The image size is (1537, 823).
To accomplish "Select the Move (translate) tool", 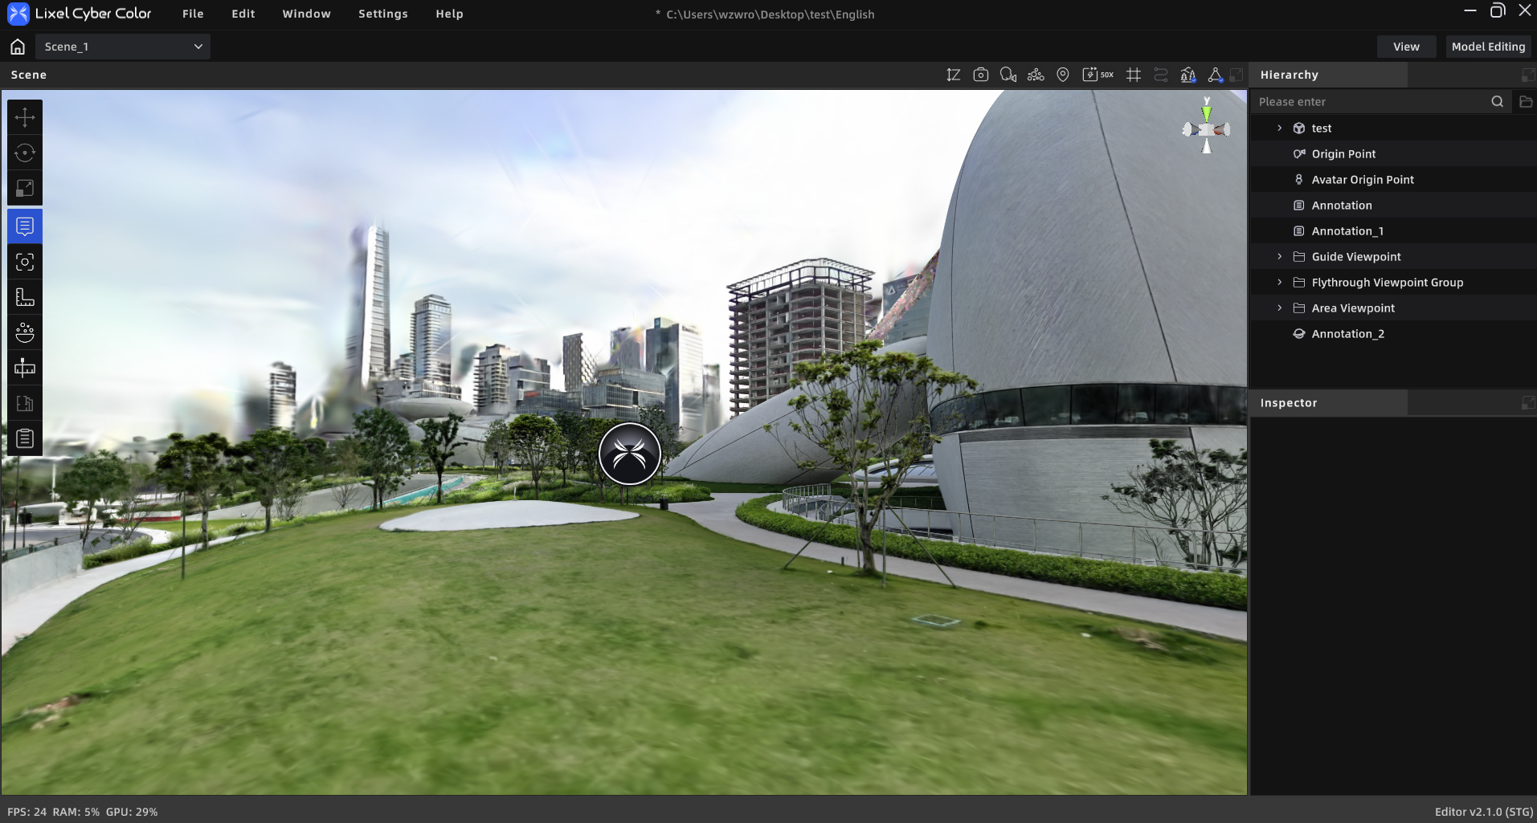I will [x=25, y=117].
